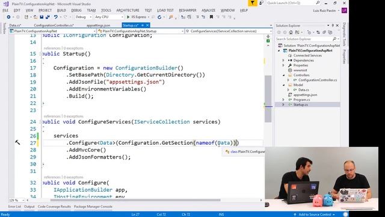
Task: Click Sync with Active Document icon
Action: coord(318,32)
